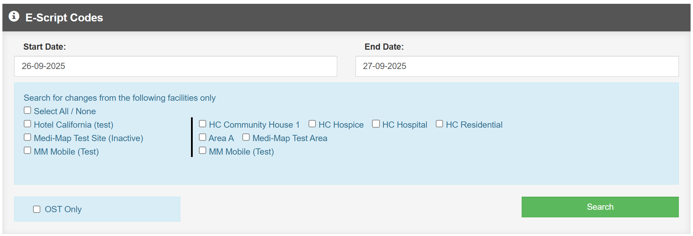This screenshot has height=236, width=693.
Task: Enable the Hotel California (test) facility
Action: tap(28, 123)
